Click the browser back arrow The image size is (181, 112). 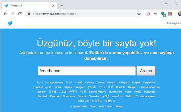click(5, 14)
